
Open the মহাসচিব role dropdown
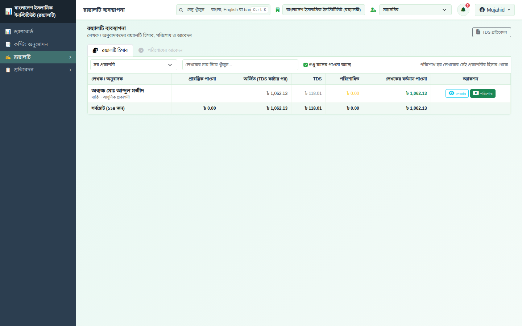415,10
